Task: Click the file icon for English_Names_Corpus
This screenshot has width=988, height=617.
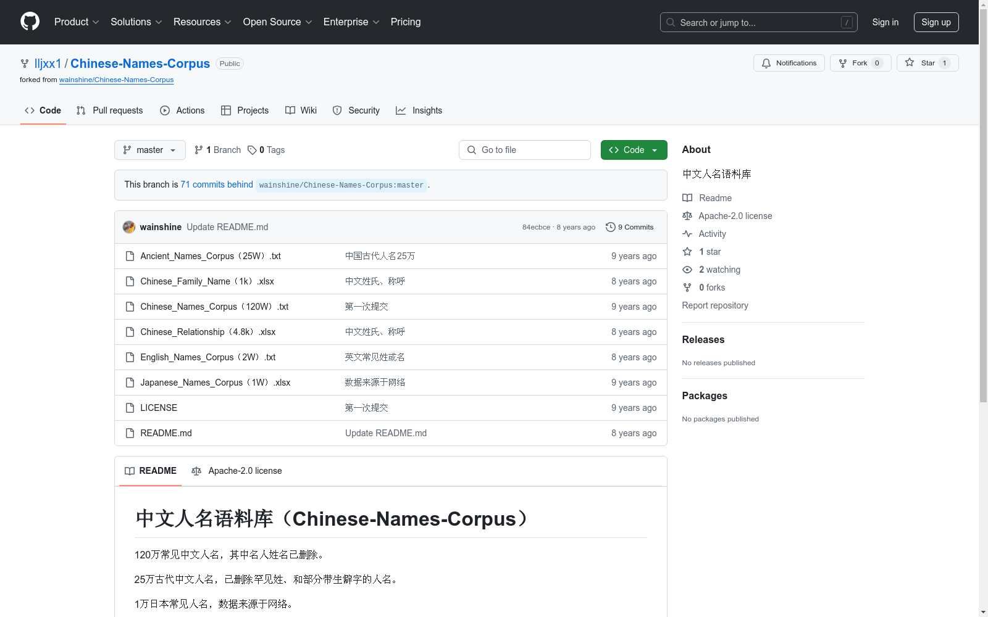Action: 130,357
